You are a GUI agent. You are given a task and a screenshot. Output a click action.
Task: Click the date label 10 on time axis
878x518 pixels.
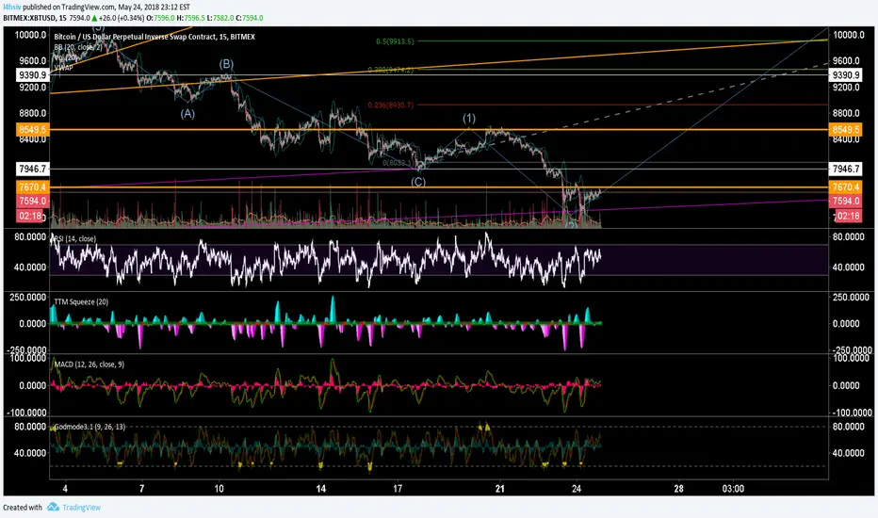219,489
